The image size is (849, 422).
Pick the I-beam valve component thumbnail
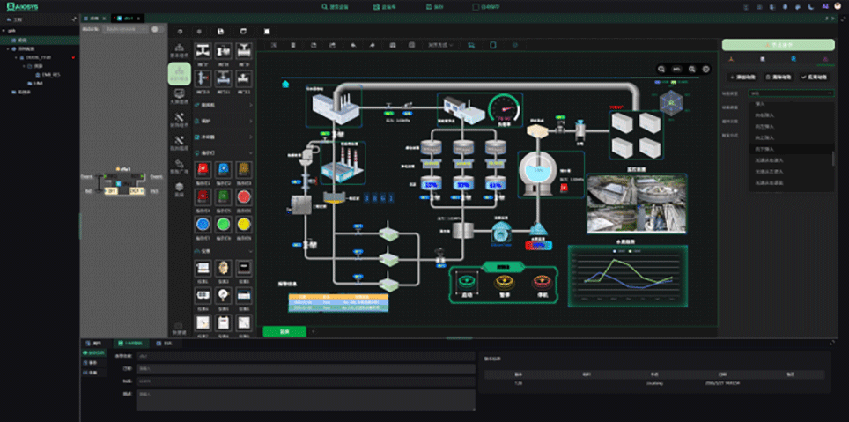click(x=203, y=51)
